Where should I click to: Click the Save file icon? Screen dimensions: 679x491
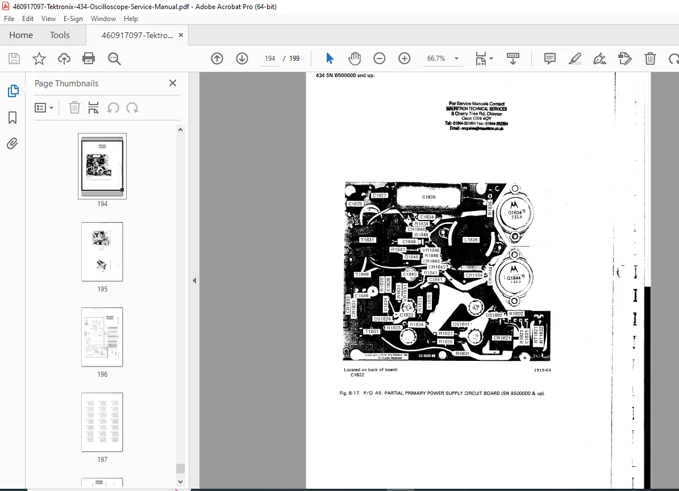coord(14,59)
